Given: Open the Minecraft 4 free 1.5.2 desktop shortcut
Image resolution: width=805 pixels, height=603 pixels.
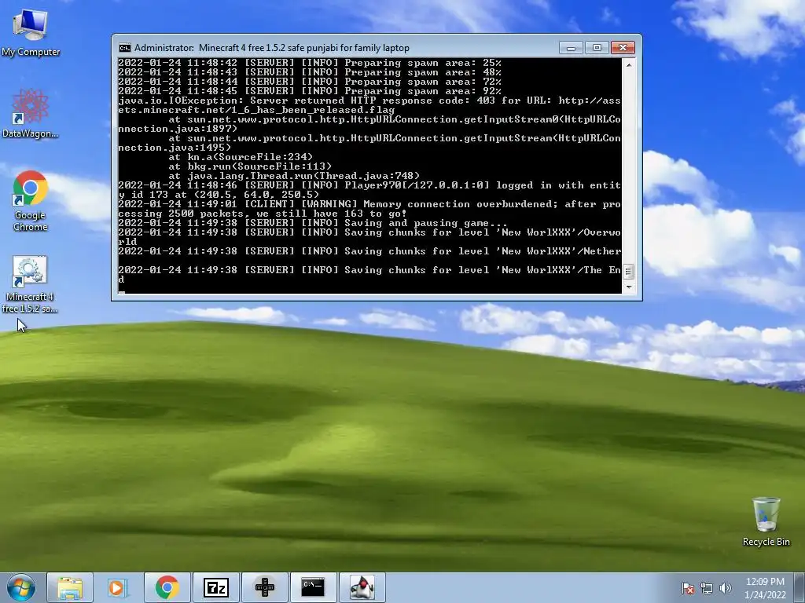Looking at the screenshot, I should point(31,284).
